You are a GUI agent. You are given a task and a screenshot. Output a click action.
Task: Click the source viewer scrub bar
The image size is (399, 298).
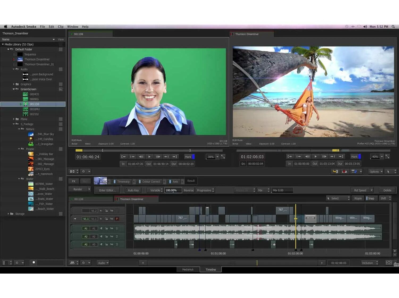tap(149, 150)
